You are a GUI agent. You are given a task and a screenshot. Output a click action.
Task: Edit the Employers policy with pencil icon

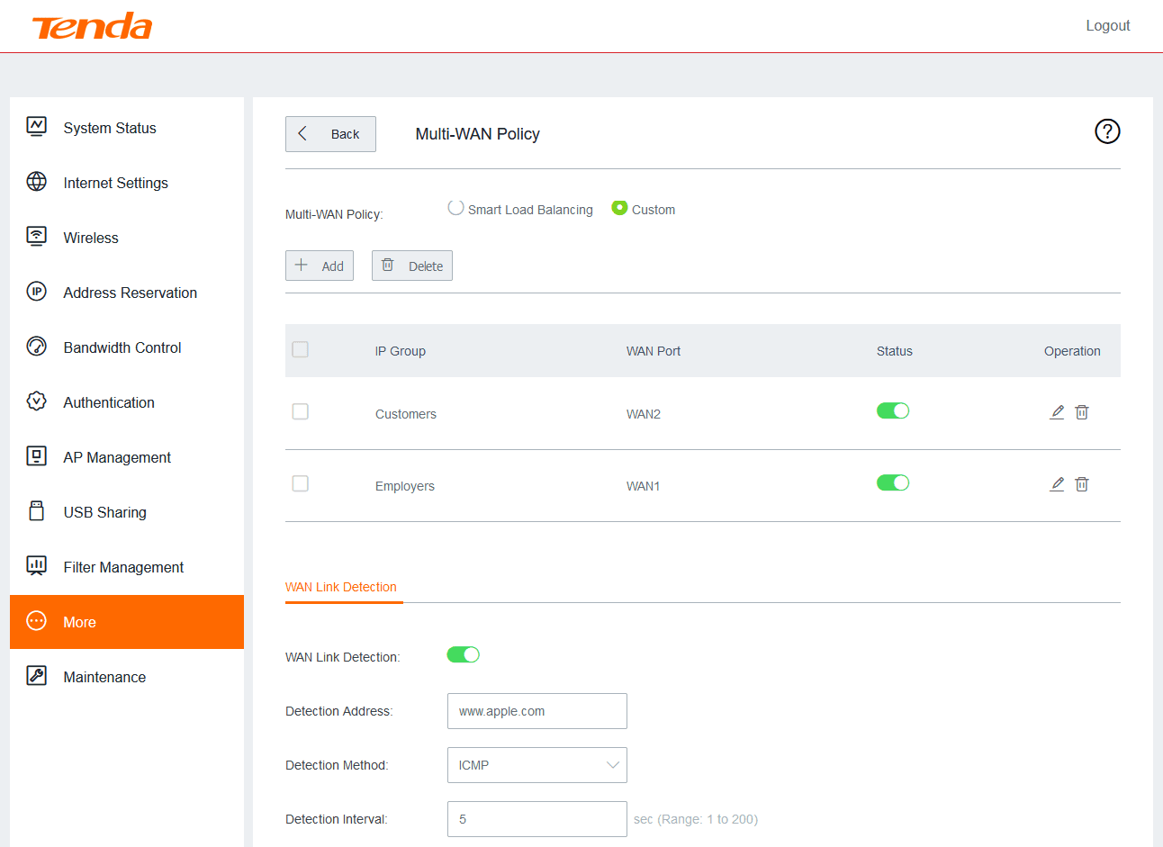coord(1057,484)
